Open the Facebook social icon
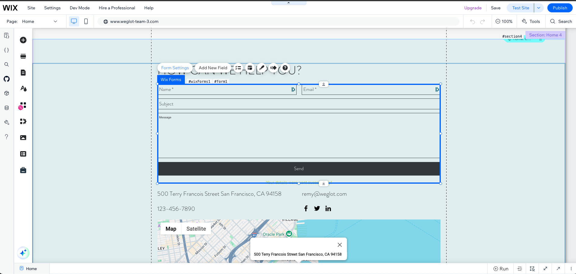Image resolution: width=576 pixels, height=274 pixels. (306, 208)
